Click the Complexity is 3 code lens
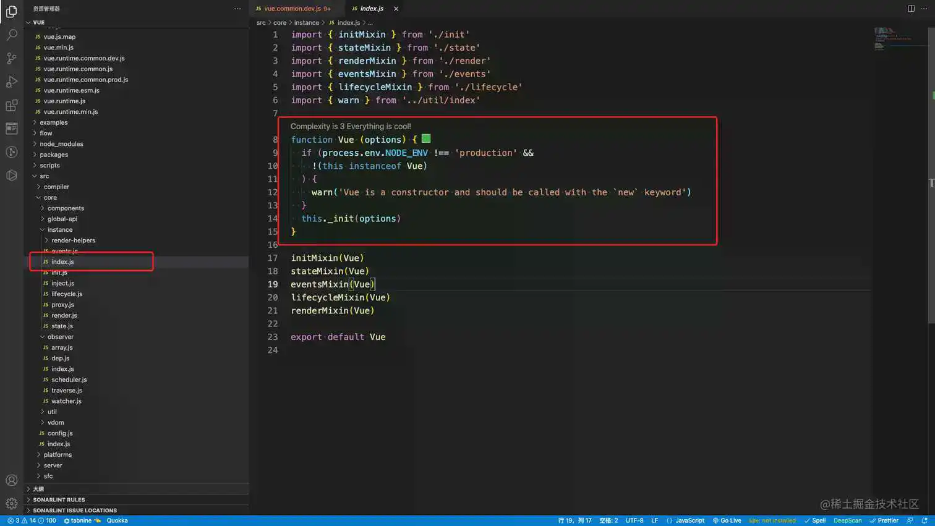Image resolution: width=935 pixels, height=526 pixels. pyautogui.click(x=351, y=127)
